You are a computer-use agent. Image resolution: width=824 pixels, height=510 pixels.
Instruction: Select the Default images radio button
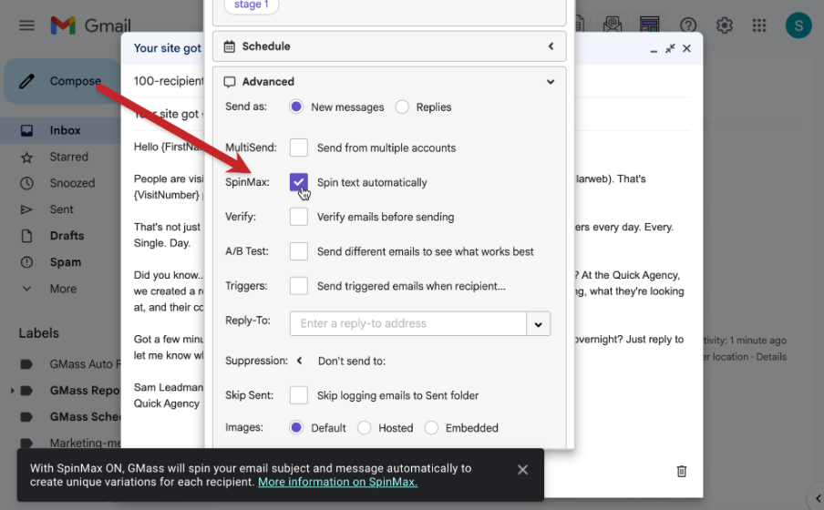click(296, 427)
